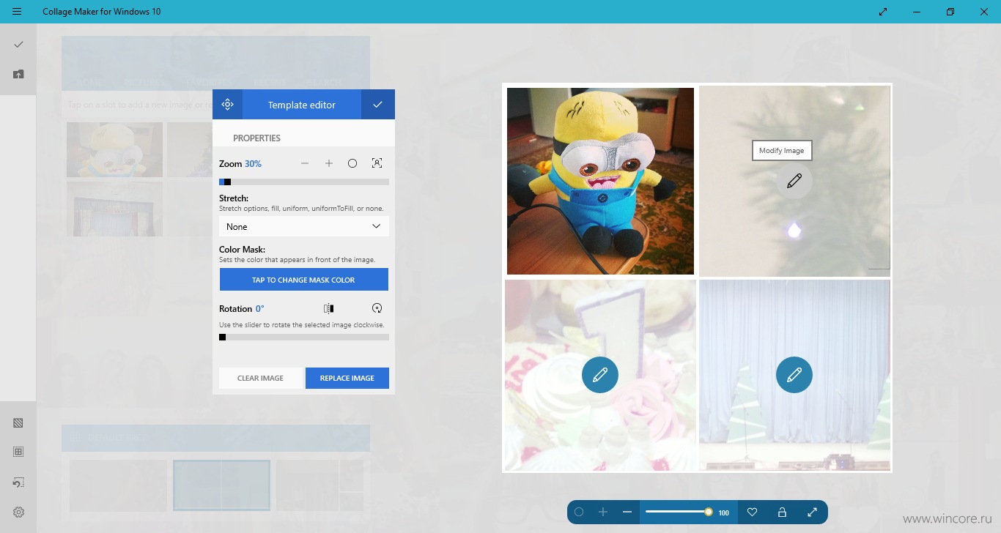Click the move icon beside Template editor
The height and width of the screenshot is (533, 1001).
(227, 105)
